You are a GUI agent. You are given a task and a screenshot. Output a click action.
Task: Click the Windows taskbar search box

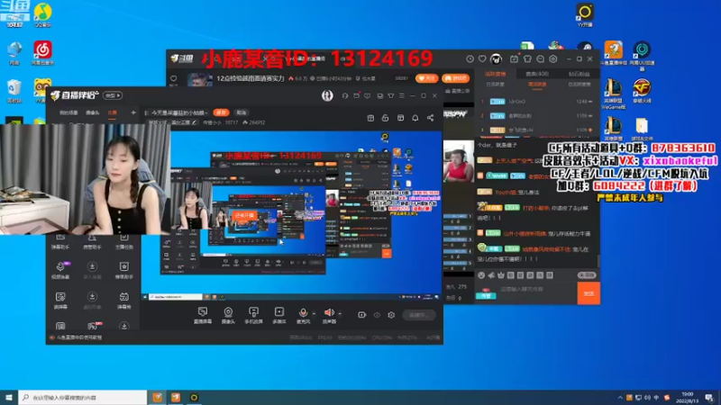[x=83, y=398]
